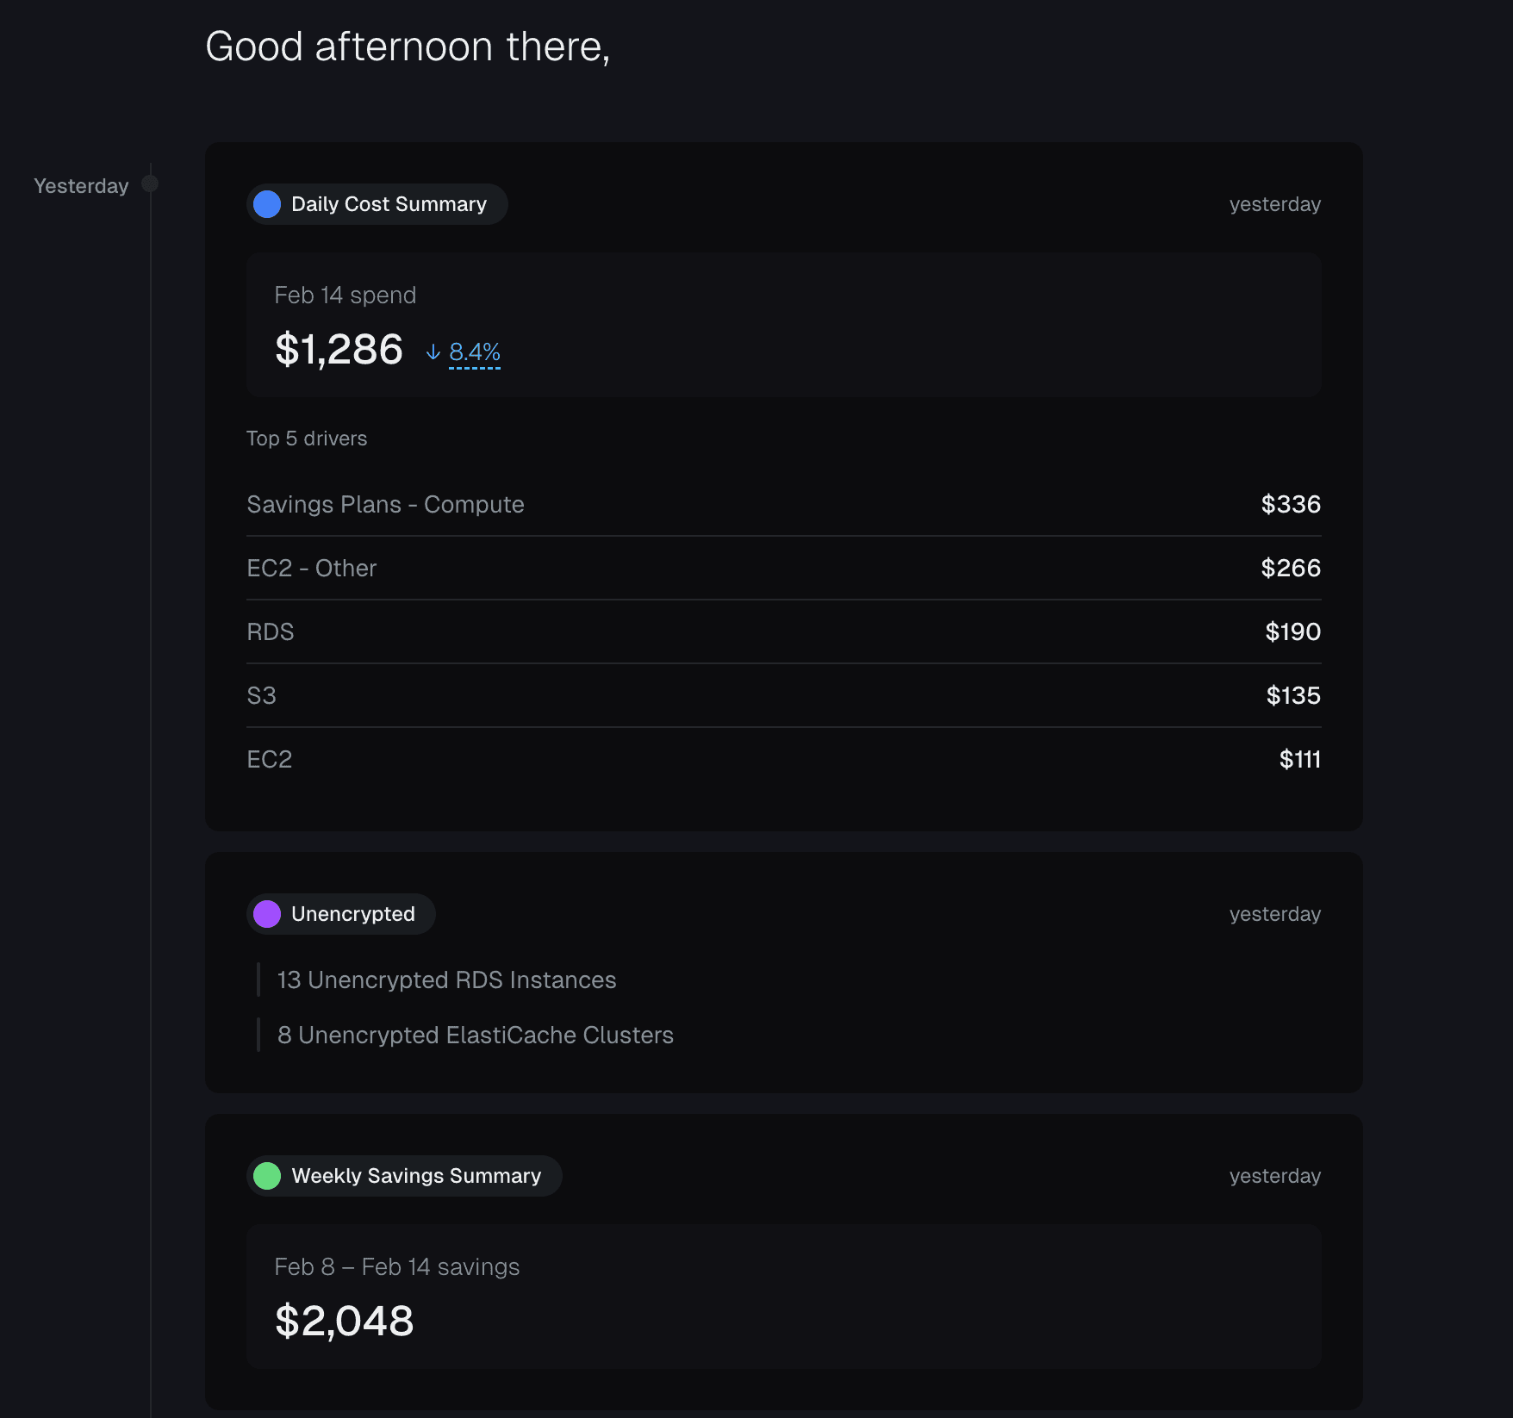The width and height of the screenshot is (1513, 1418).
Task: Click the green dot beside Weekly Savings Summary
Action: tap(267, 1176)
